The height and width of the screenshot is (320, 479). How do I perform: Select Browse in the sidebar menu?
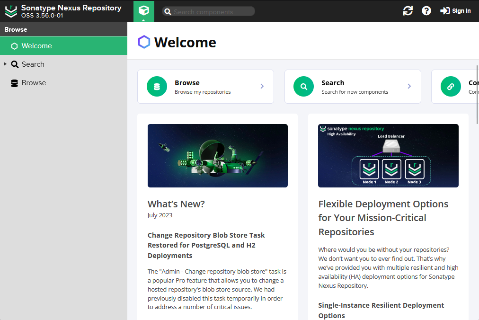pyautogui.click(x=63, y=83)
